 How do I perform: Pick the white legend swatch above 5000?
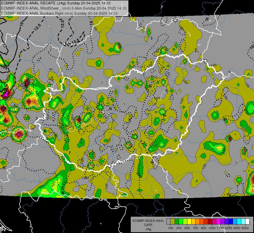pos(247,221)
